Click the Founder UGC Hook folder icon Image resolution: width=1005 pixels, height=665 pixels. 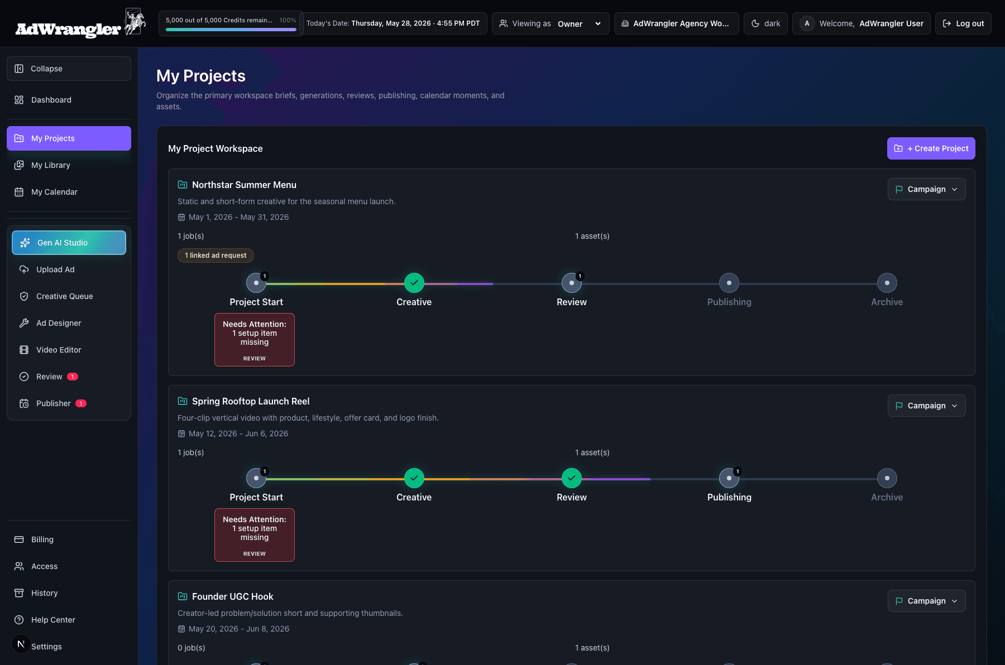(x=183, y=596)
